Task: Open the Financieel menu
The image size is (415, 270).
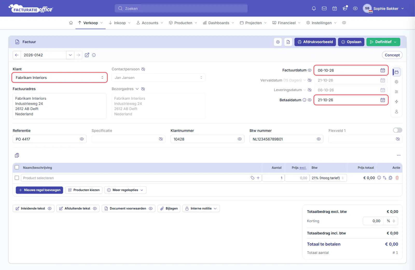Action: click(x=286, y=23)
